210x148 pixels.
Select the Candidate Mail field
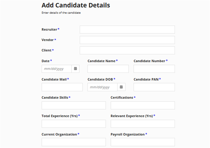[62, 87]
